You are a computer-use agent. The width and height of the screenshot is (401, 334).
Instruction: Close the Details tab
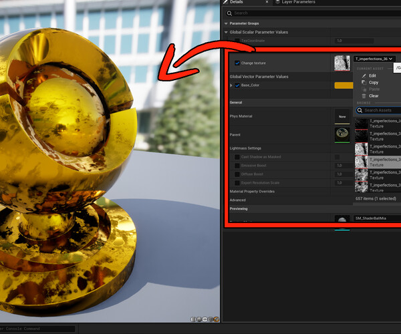pos(267,2)
